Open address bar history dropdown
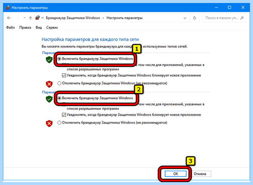Image resolution: width=253 pixels, height=185 pixels. [185, 18]
